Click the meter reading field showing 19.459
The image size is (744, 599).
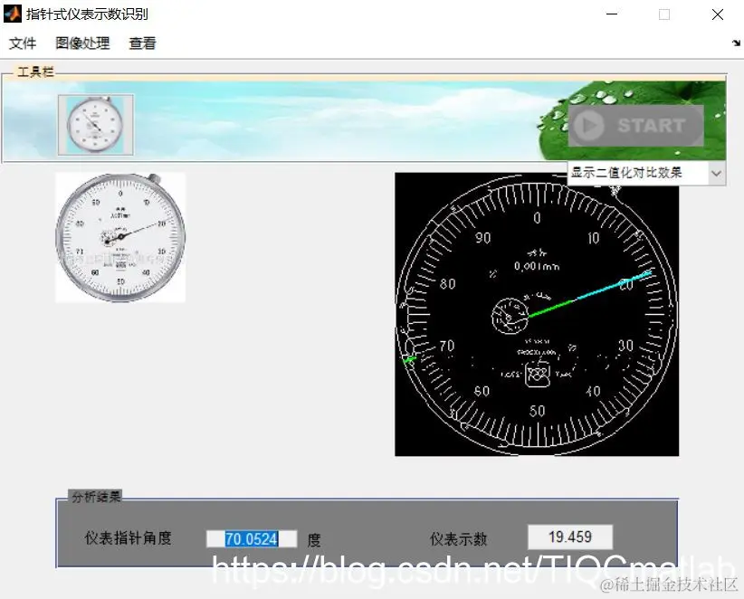(x=569, y=536)
